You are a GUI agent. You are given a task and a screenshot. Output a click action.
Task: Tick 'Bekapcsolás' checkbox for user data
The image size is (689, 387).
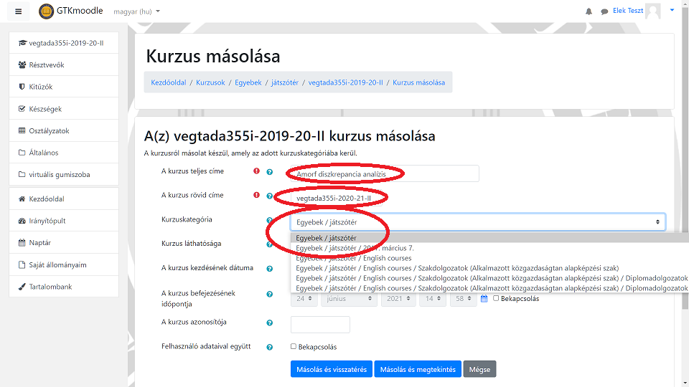coord(294,346)
